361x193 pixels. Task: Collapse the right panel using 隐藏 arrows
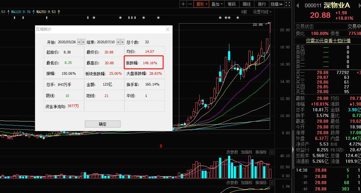tap(276, 4)
